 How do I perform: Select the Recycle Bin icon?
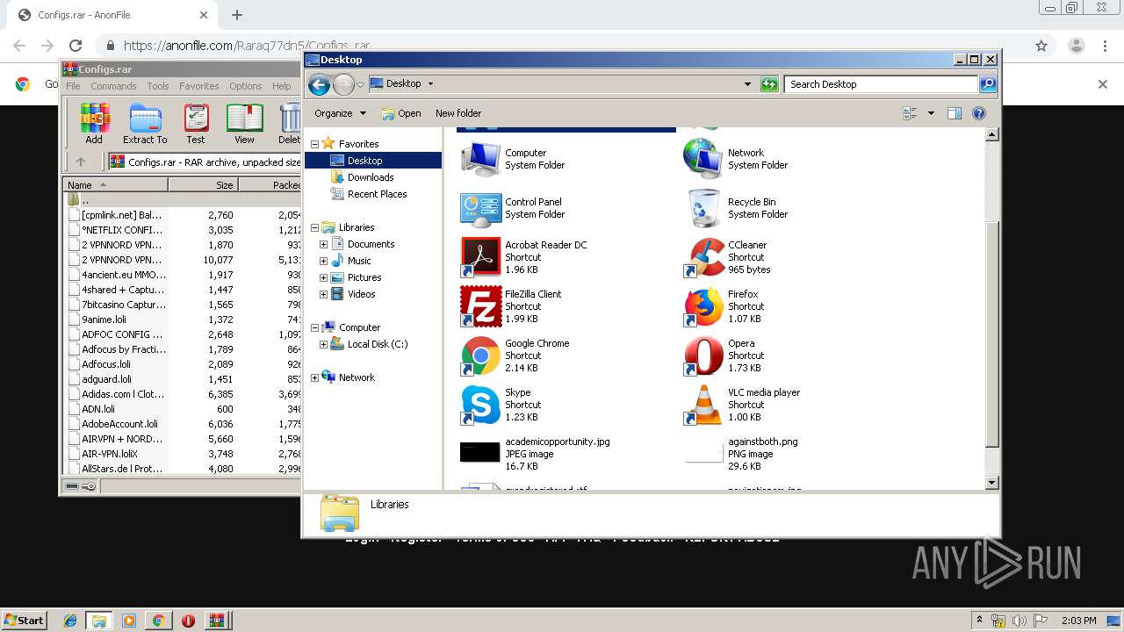click(704, 208)
